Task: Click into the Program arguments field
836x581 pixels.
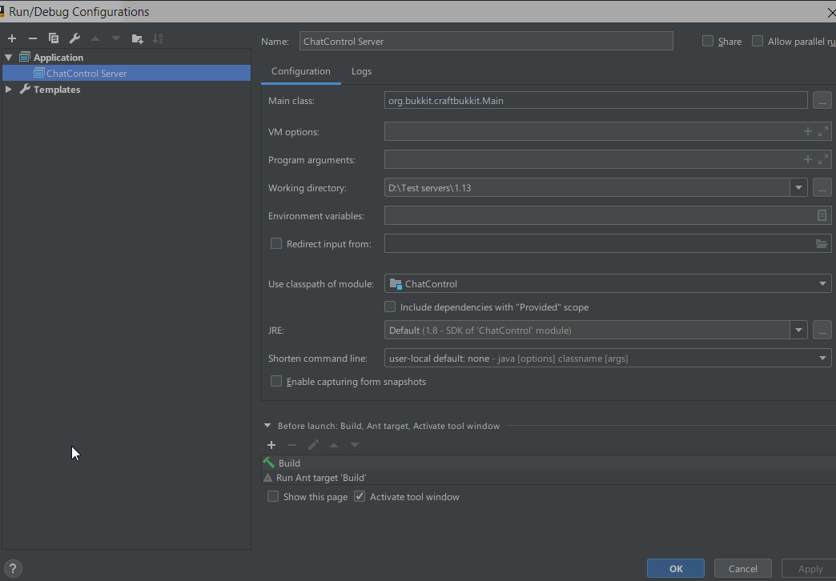Action: [x=593, y=159]
